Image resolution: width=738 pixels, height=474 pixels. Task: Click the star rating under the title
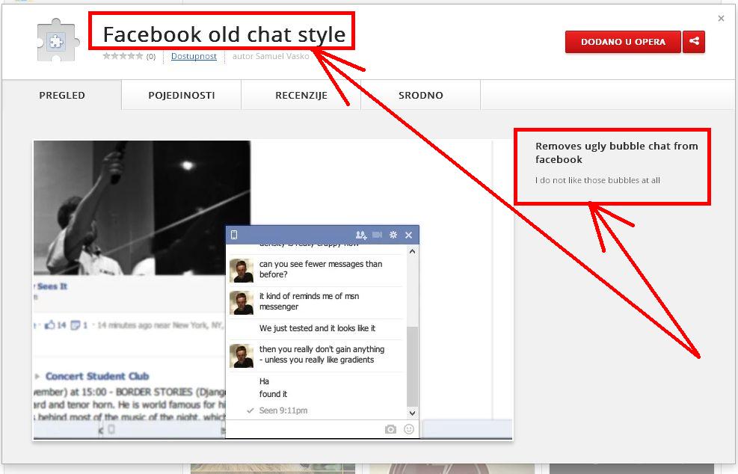point(123,56)
